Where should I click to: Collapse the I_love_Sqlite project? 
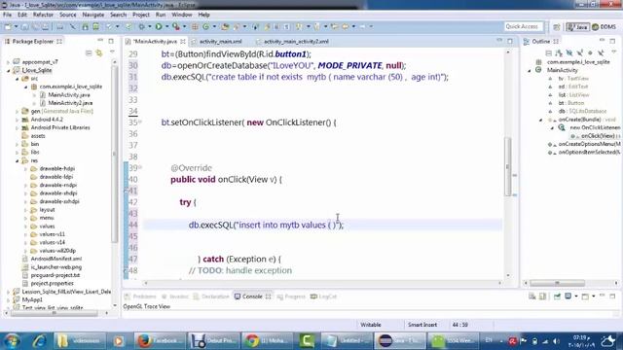[8, 71]
